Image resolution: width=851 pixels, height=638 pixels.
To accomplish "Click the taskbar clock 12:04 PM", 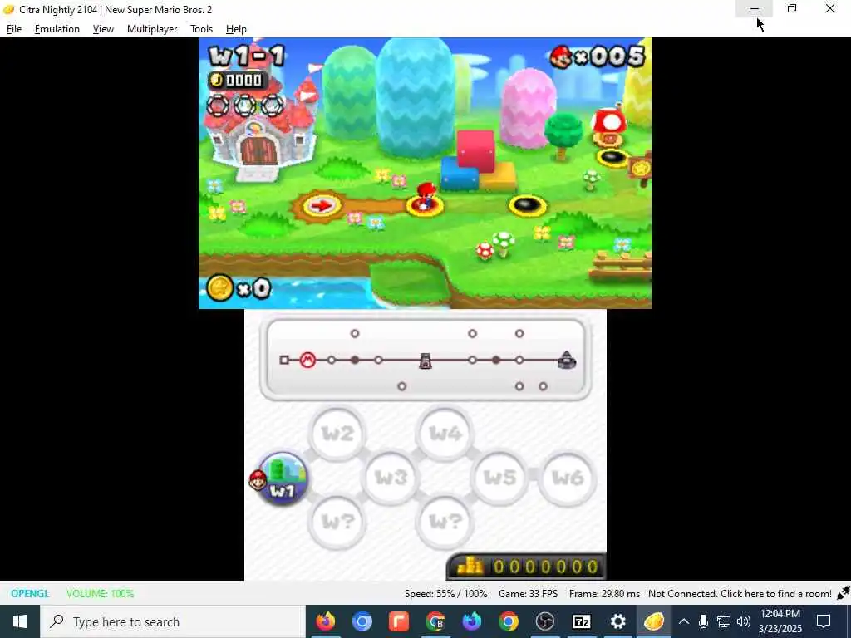I will [x=780, y=621].
